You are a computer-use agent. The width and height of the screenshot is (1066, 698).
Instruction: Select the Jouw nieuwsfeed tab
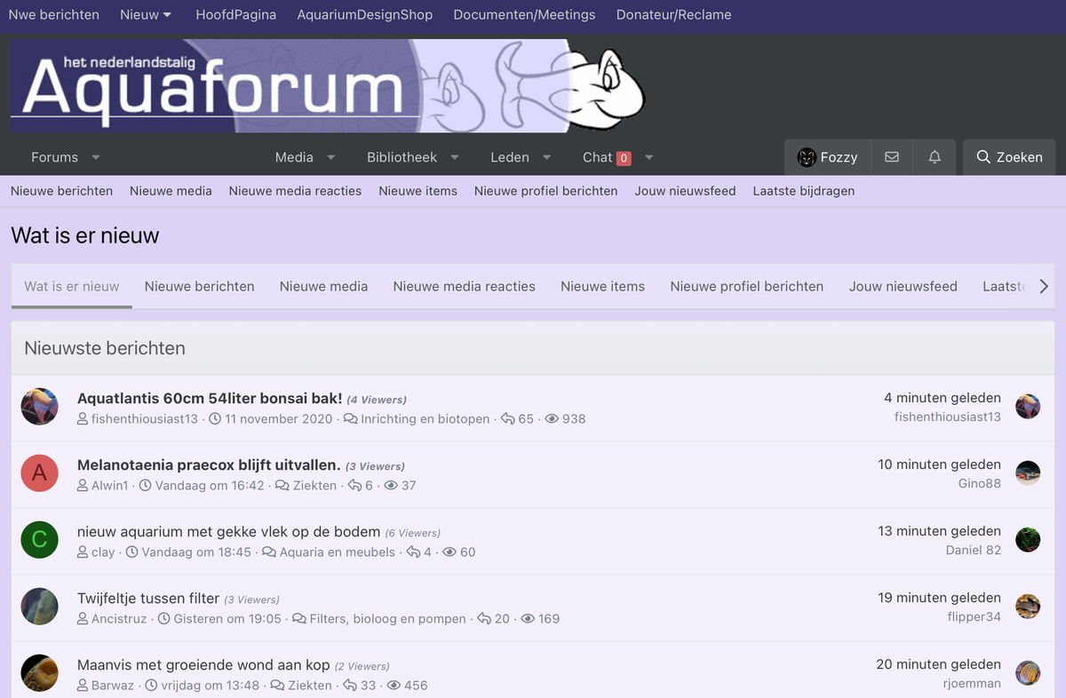pyautogui.click(x=903, y=286)
